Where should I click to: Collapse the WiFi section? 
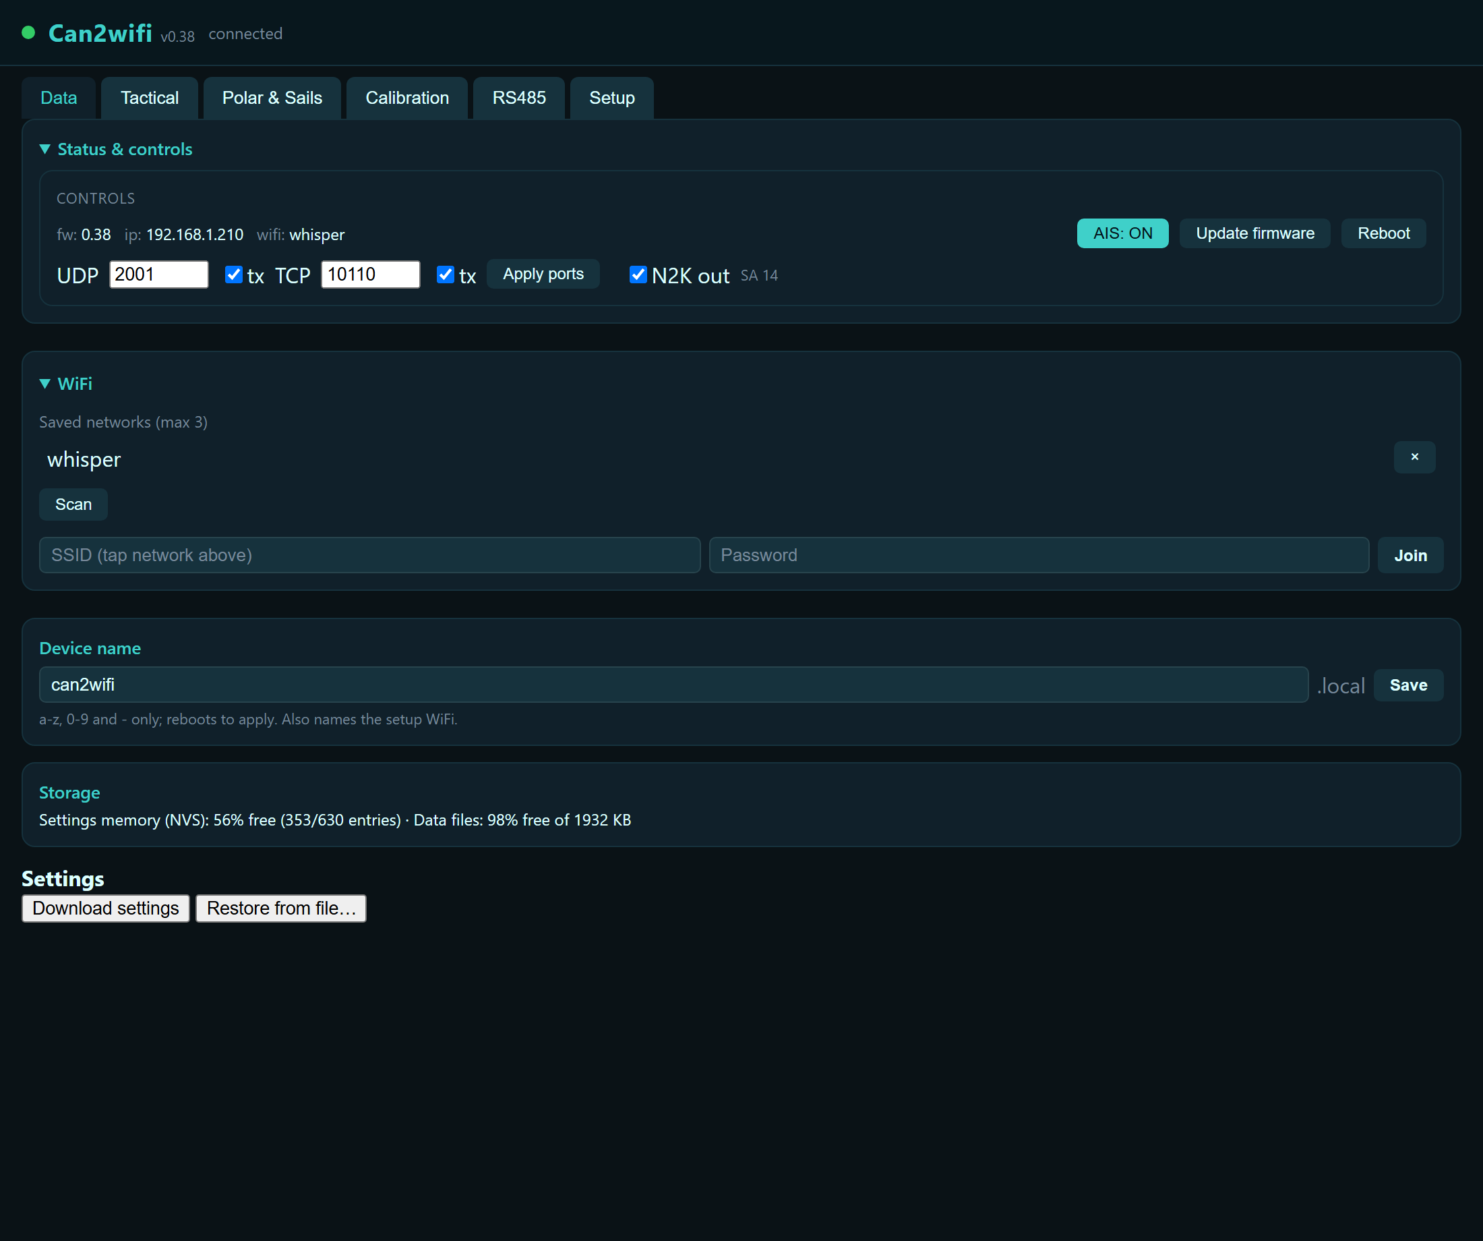tap(66, 384)
